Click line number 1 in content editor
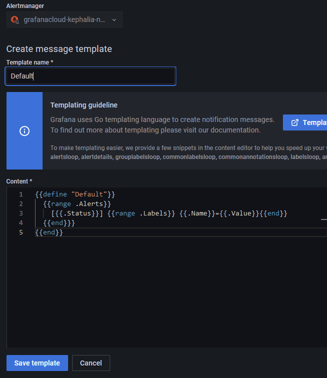This screenshot has height=378, width=327. (x=21, y=194)
